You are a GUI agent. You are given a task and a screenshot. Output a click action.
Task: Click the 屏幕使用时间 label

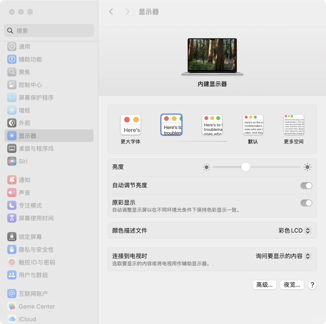[x=36, y=218]
